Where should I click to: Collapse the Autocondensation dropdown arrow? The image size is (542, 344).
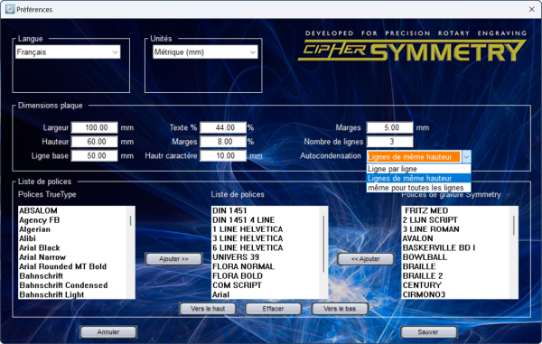[x=466, y=157]
